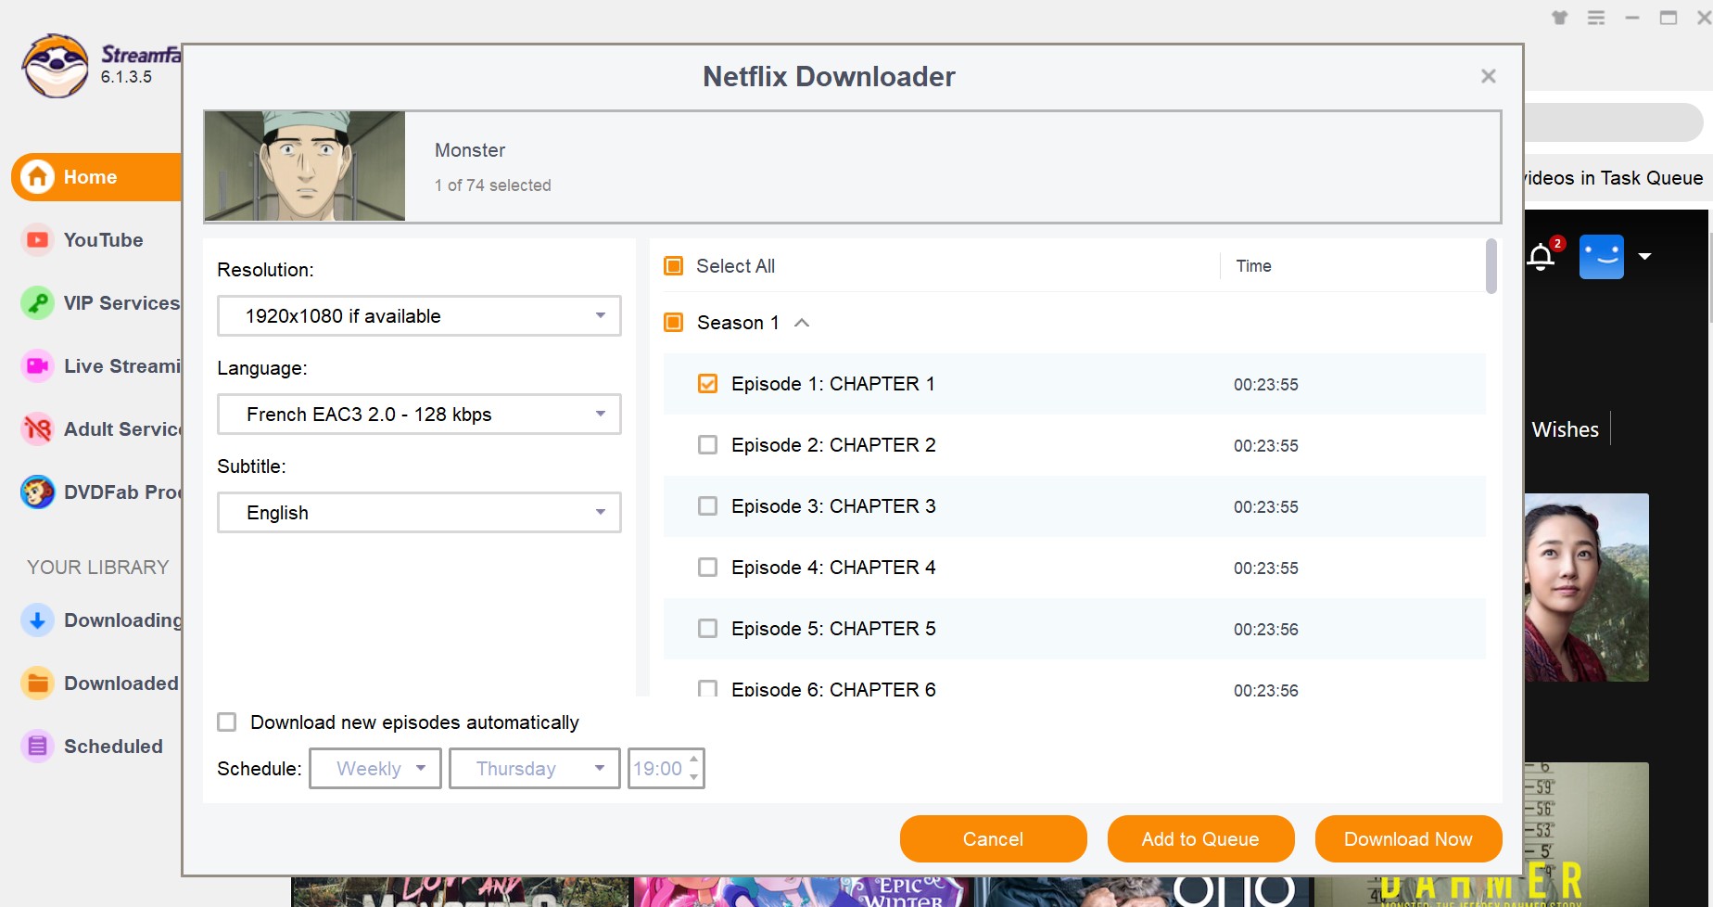
Task: Select Downloading in library
Action: [x=122, y=620]
